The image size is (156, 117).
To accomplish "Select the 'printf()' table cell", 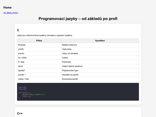I will 39,49.
